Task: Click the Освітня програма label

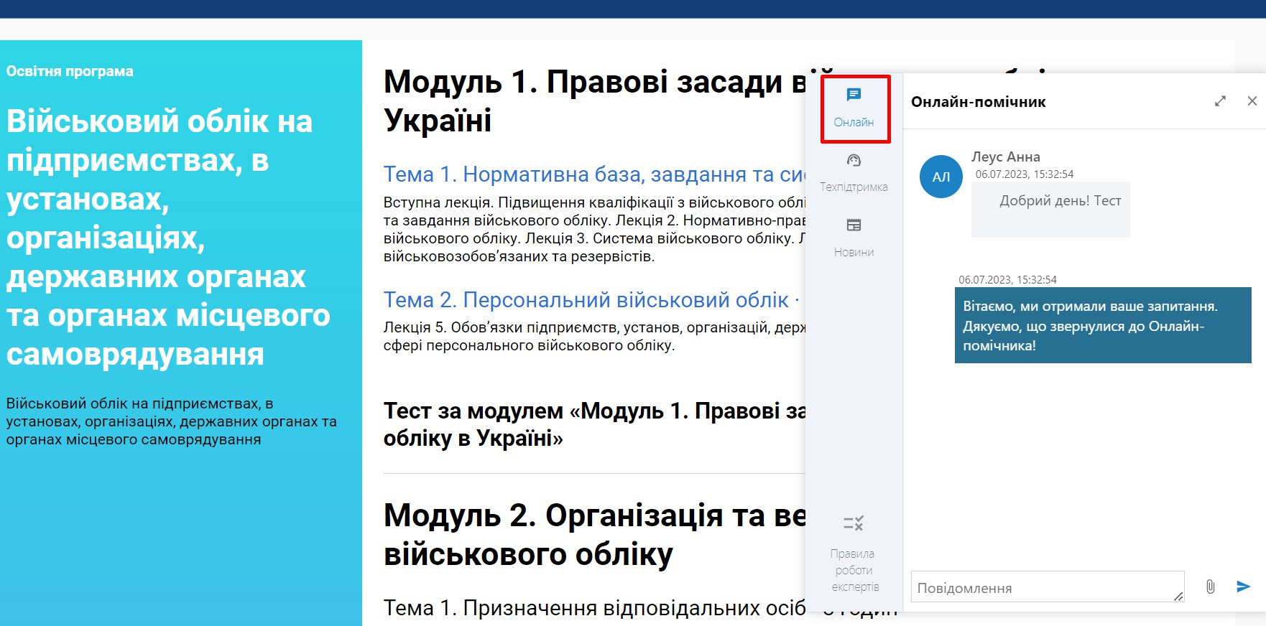Action: 70,71
